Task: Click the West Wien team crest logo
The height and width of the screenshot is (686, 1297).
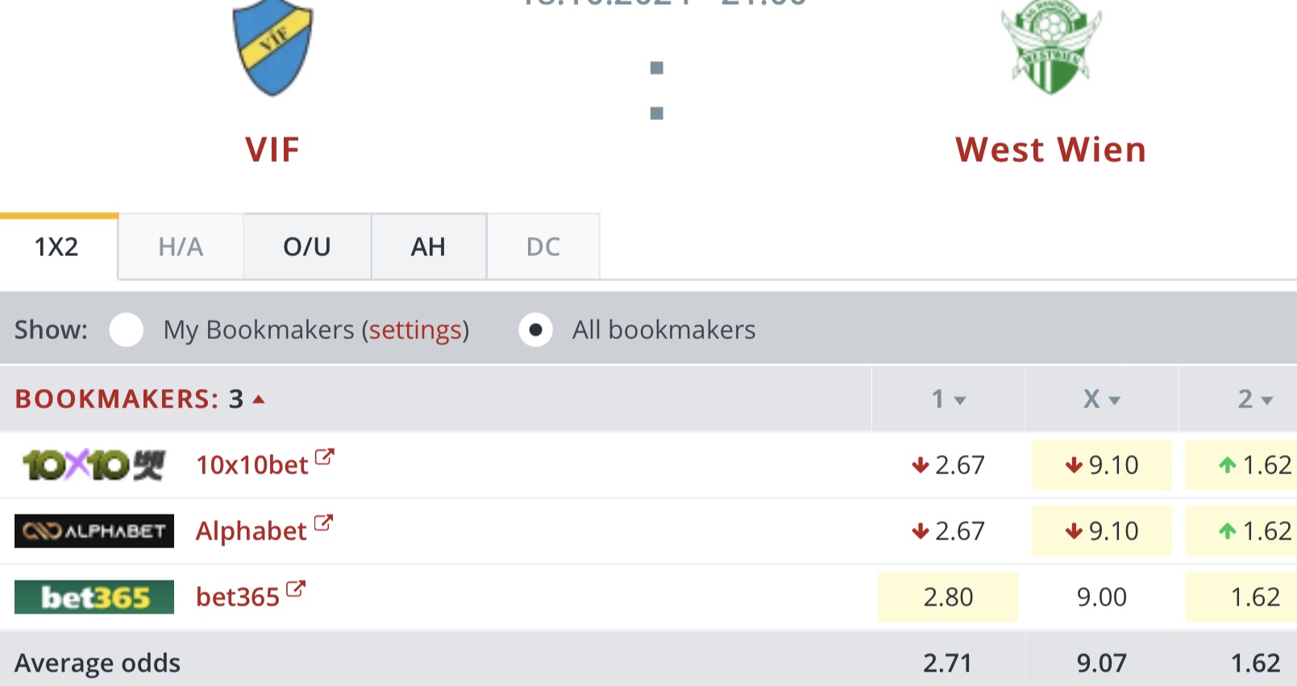Action: tap(1051, 47)
